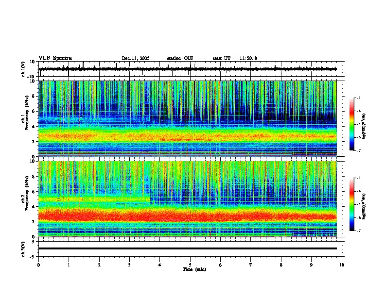Click the "6" kHz tick of ch.2 spectrogram
The image size is (385, 297).
[x=34, y=191]
